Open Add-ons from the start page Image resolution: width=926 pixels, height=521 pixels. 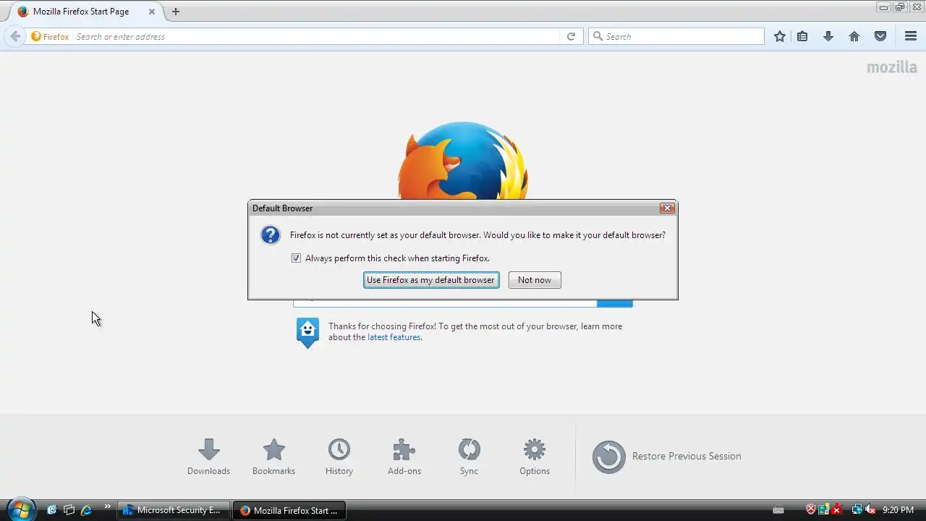(404, 457)
